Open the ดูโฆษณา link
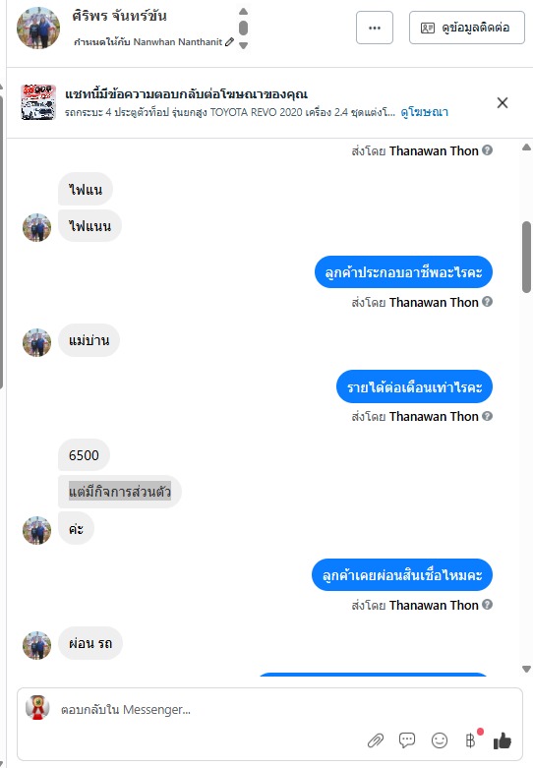The width and height of the screenshot is (533, 768). coord(424,112)
